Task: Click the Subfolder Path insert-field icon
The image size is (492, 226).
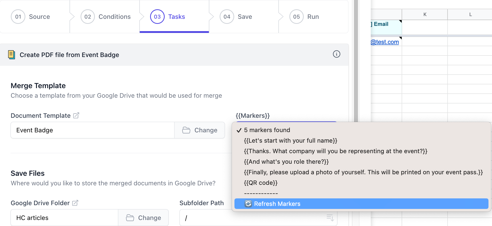Action: tap(330, 218)
